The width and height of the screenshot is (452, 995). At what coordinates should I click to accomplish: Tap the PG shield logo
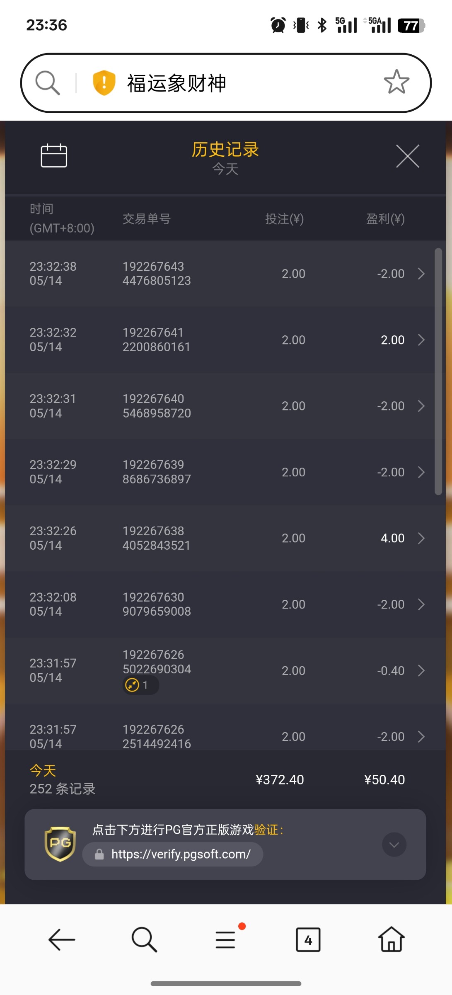tap(60, 844)
